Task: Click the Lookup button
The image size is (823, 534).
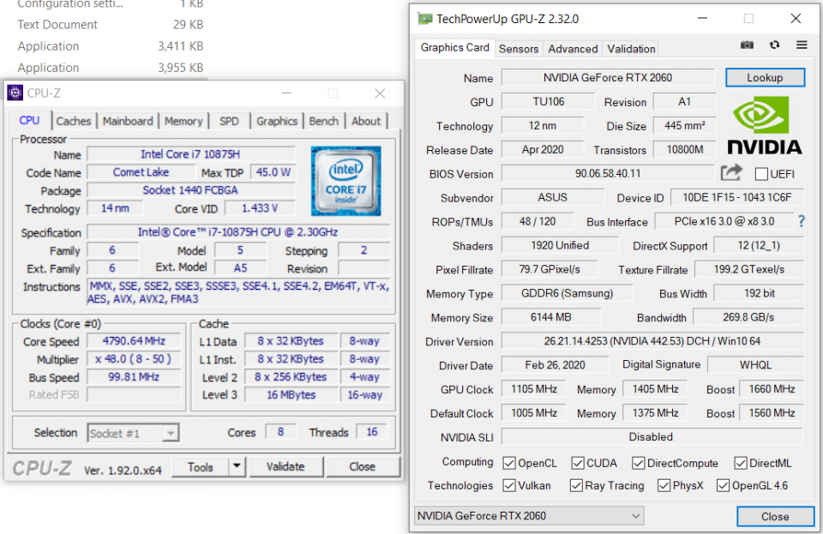Action: tap(765, 77)
